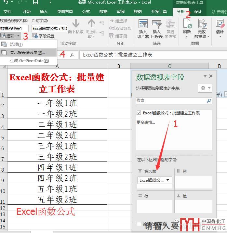Image resolution: width=227 pixels, height=233 pixels.
Task: Click the Save icon in quick access toolbar
Action: click(x=35, y=3)
